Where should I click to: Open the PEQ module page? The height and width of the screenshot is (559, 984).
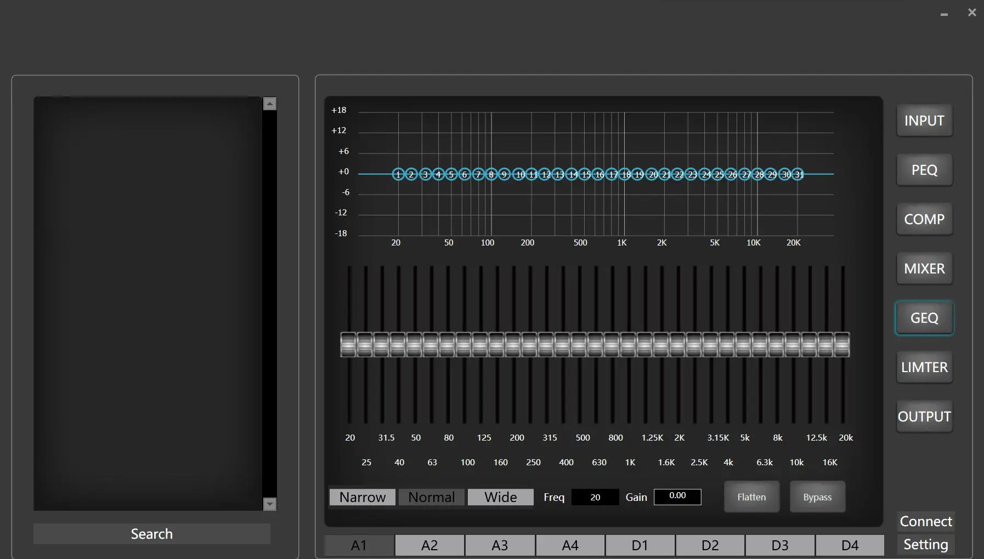pos(924,170)
